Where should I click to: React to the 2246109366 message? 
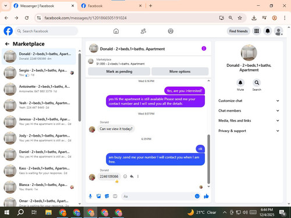point(125,176)
